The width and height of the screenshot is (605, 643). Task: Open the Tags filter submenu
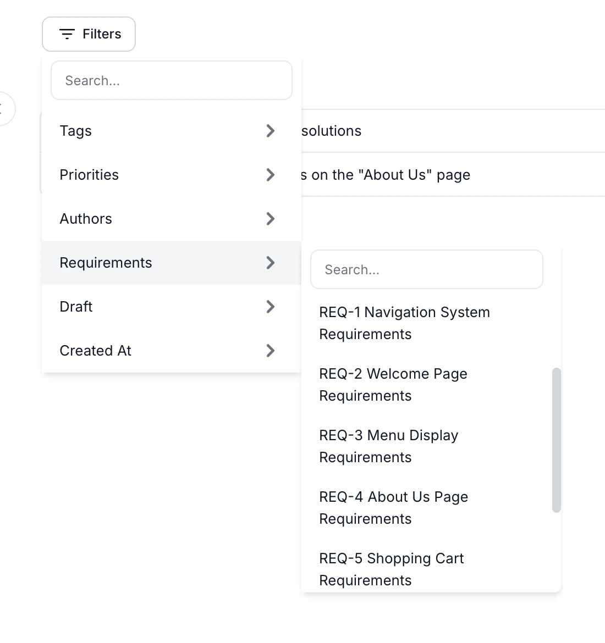click(x=172, y=131)
